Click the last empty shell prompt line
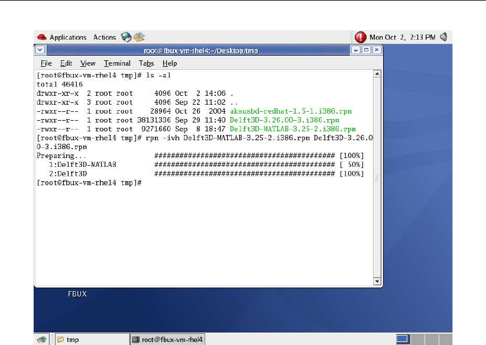Viewport: 486px width, 345px height. pos(89,183)
